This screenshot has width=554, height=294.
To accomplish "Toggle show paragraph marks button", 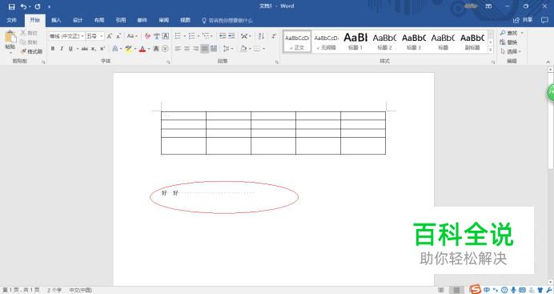I will [x=274, y=36].
